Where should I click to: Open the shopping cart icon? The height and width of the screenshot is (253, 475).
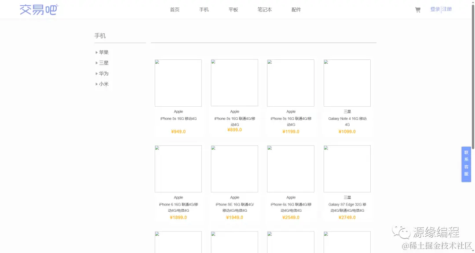[x=418, y=10]
